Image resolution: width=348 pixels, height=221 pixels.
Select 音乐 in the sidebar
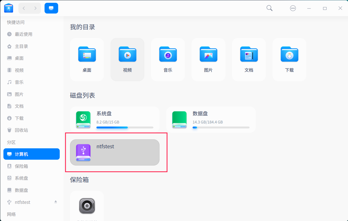[31, 82]
